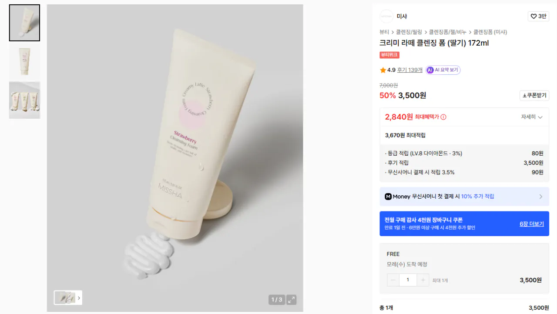Decrease quantity with the minus button
Image resolution: width=557 pixels, height=314 pixels.
coord(393,280)
